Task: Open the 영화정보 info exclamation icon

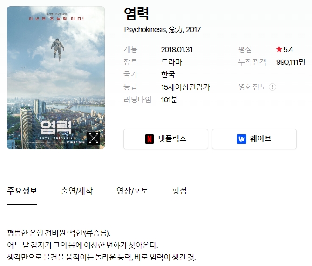Action: tap(272, 87)
